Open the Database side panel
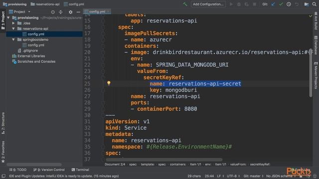The height and width of the screenshot is (179, 319). coord(316,45)
